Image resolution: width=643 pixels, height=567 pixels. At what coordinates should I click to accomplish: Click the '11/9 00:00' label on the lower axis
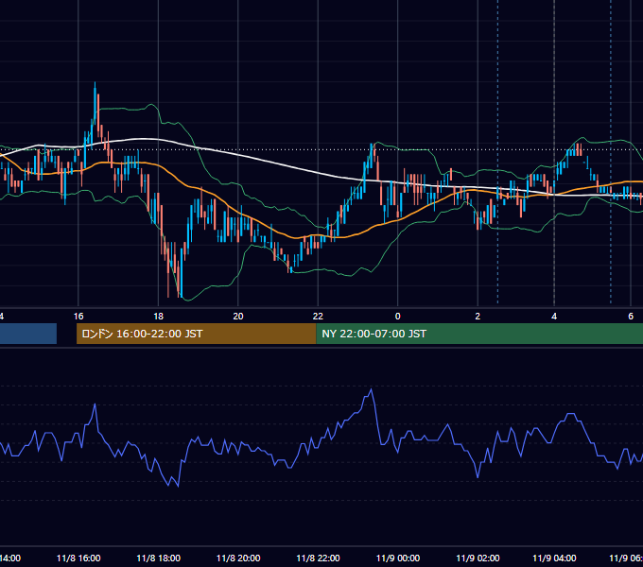(x=398, y=558)
